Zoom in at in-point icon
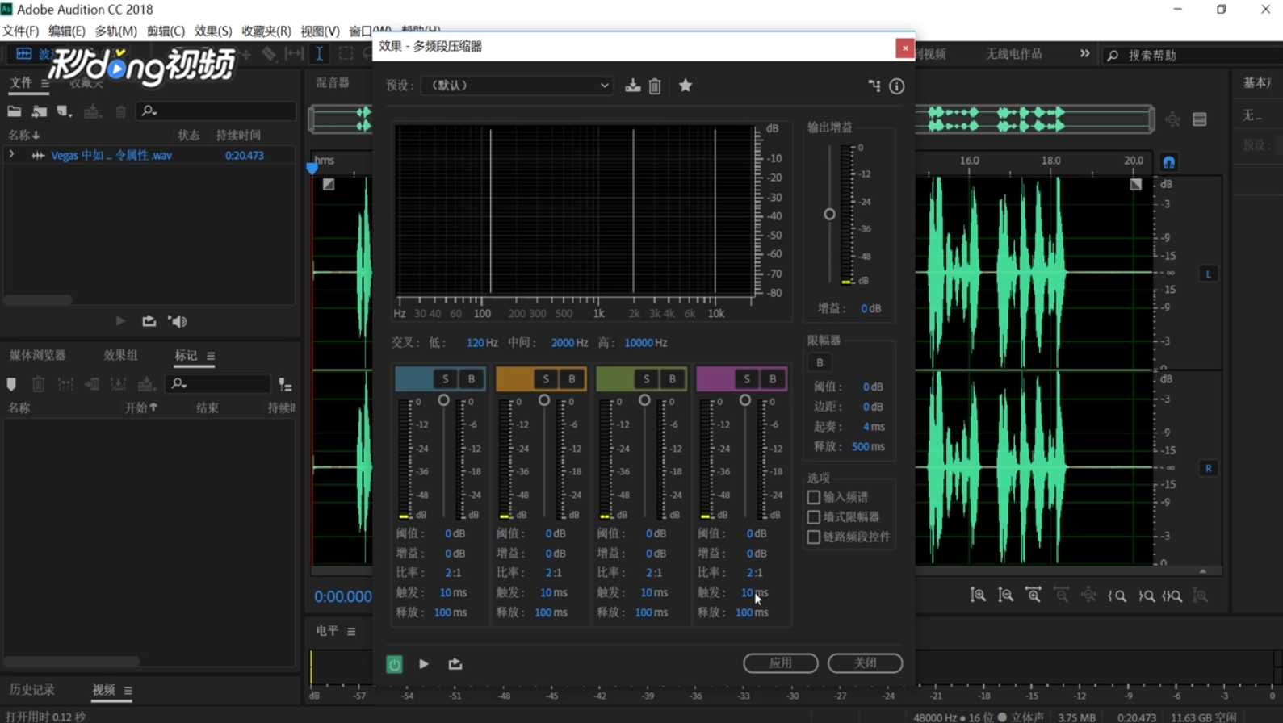1283x723 pixels. pyautogui.click(x=1117, y=596)
